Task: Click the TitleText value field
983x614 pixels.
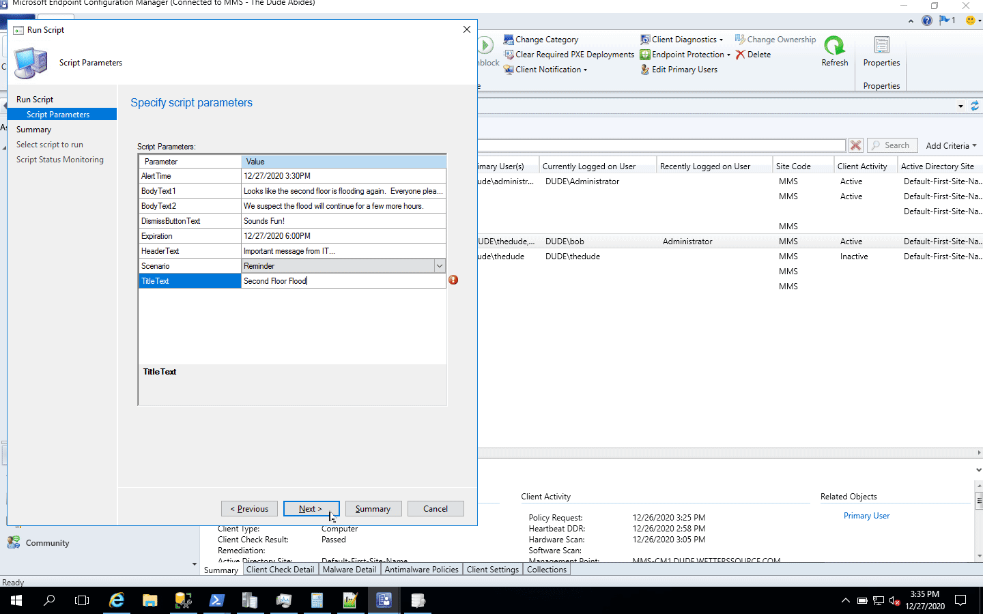Action: pos(343,281)
